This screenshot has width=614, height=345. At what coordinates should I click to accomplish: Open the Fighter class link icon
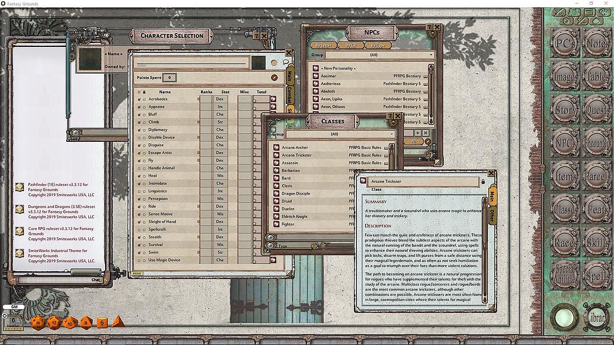276,224
